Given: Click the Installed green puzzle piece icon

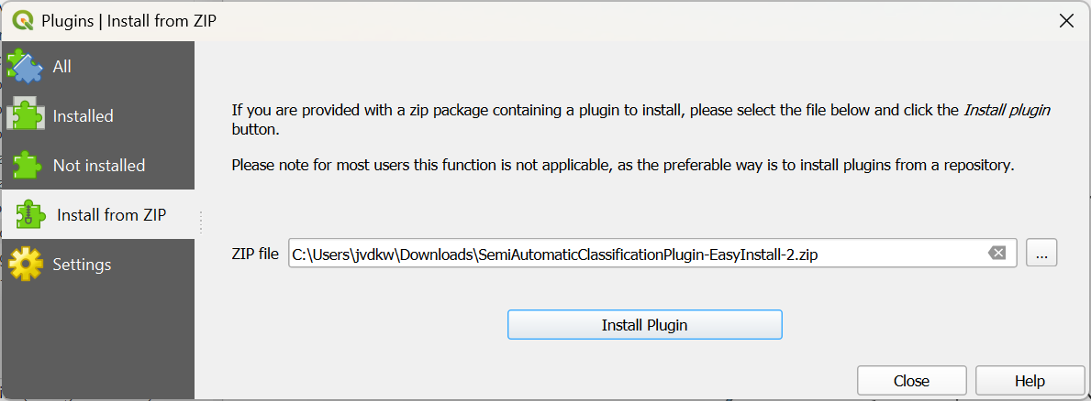Looking at the screenshot, I should click(x=25, y=115).
